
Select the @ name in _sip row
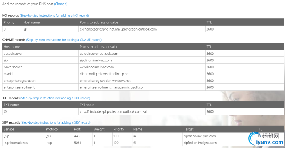click(135, 136)
